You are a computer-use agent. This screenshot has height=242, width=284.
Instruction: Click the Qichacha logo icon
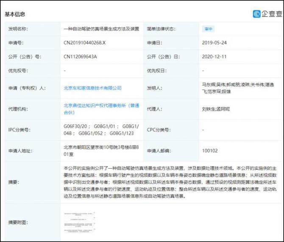click(257, 14)
